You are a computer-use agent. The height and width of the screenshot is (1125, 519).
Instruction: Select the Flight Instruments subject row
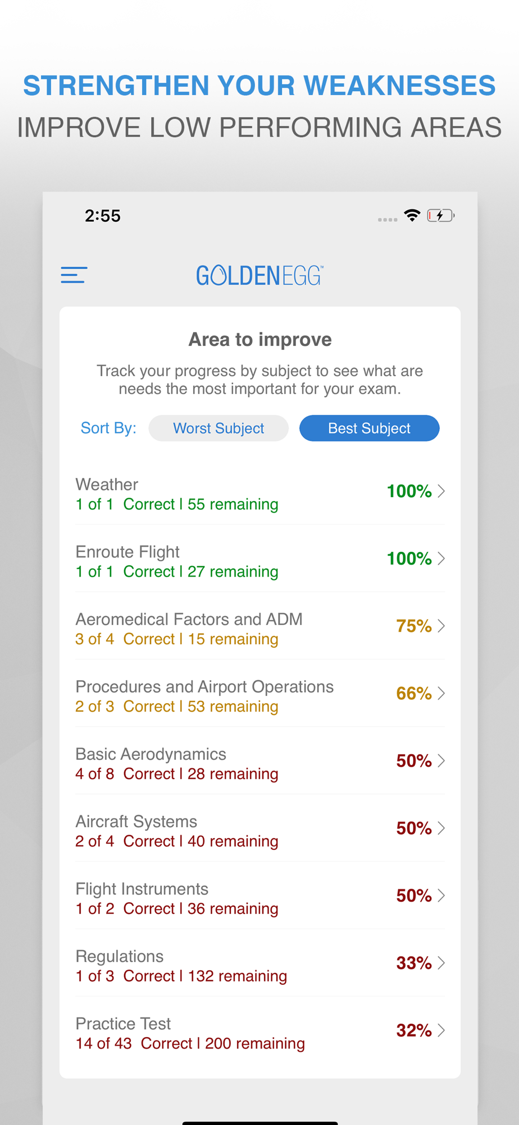point(225,898)
